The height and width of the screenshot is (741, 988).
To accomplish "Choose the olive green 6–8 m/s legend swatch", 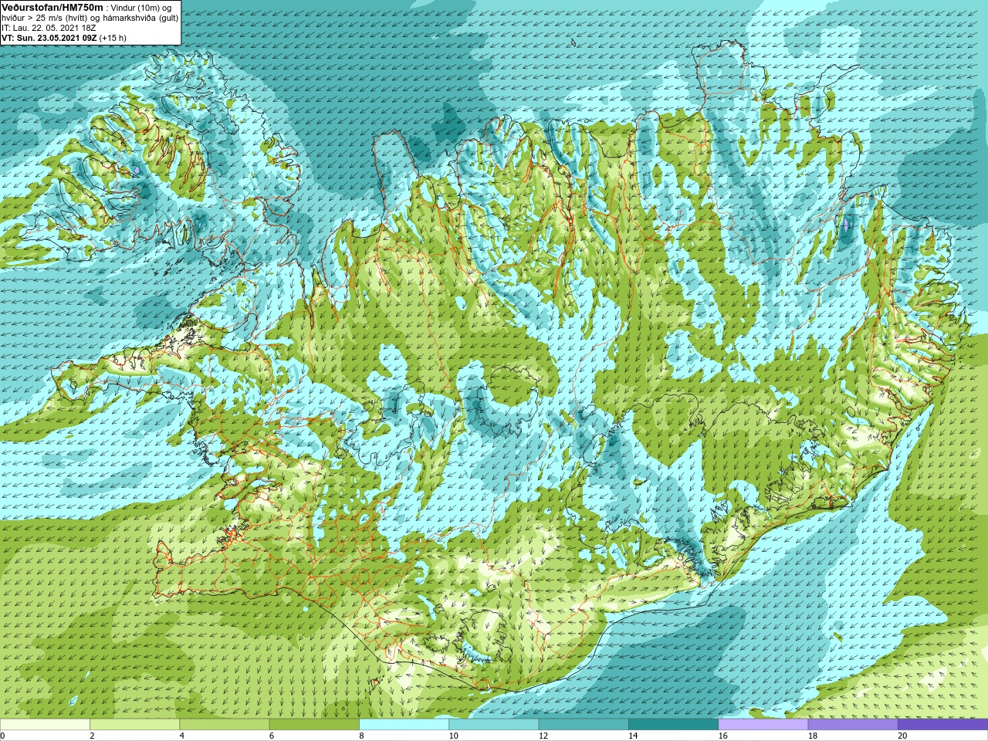I will pyautogui.click(x=314, y=724).
